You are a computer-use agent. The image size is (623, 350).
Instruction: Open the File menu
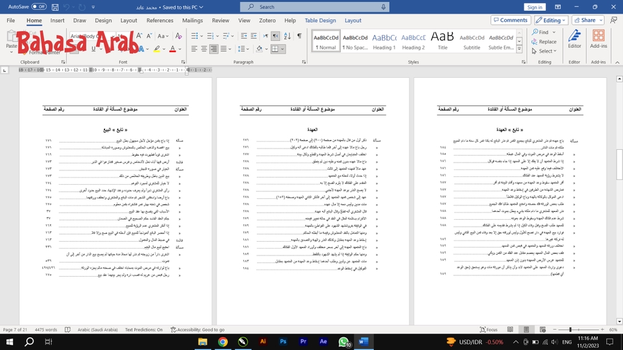pos(11,20)
